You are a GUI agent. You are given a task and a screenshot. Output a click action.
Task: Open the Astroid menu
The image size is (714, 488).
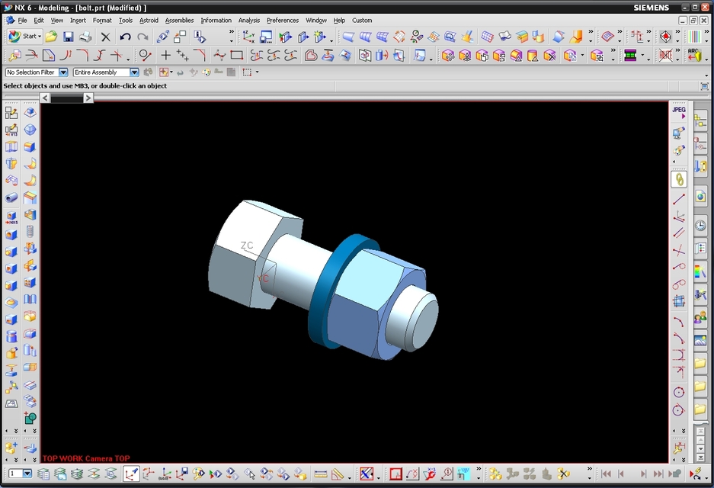(149, 21)
